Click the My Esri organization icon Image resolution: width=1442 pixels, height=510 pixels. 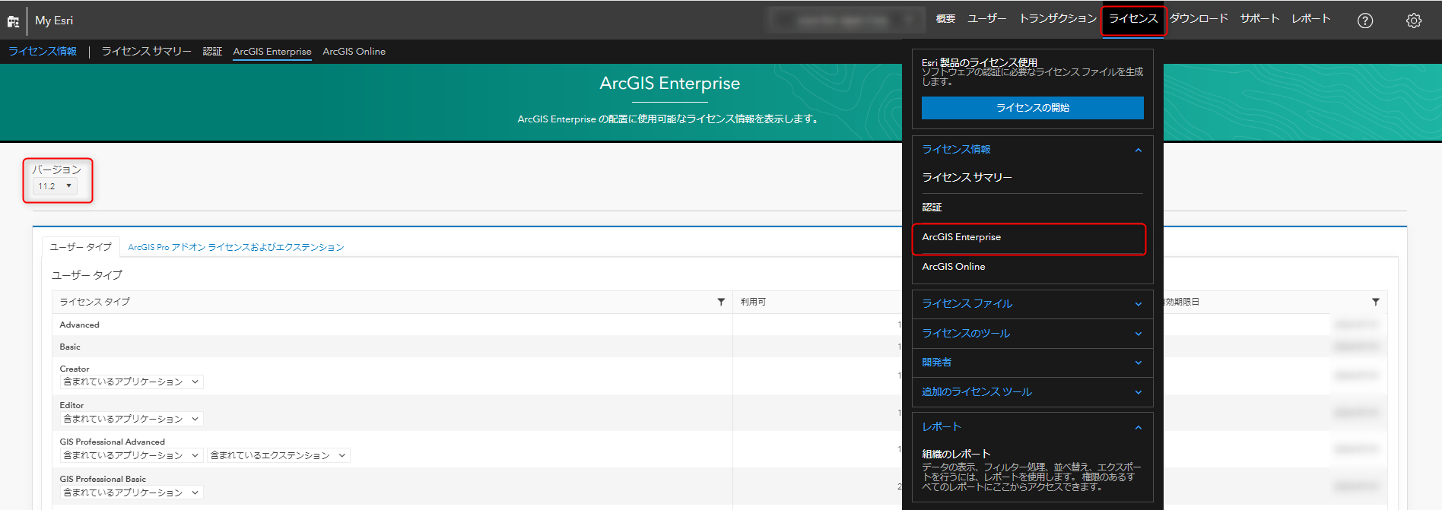(x=13, y=21)
